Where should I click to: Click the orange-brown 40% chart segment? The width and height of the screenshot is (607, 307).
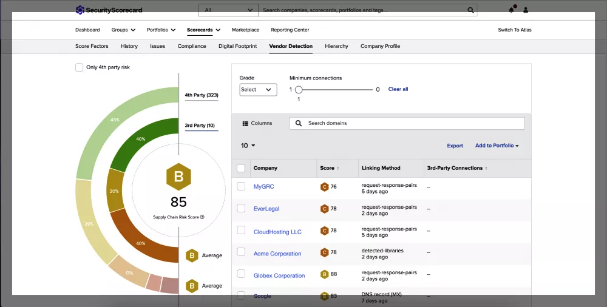click(x=140, y=243)
